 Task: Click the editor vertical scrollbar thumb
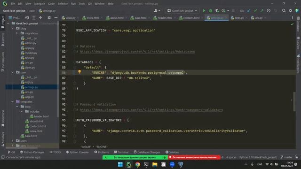[x=294, y=101]
